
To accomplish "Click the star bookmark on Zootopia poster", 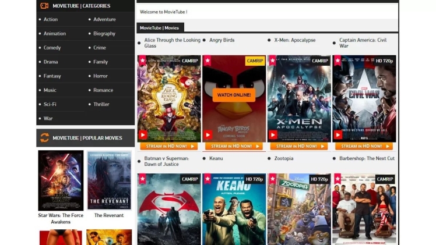I will tap(273, 179).
